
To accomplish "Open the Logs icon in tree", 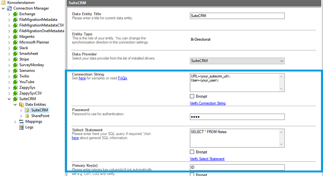I will (x=21, y=127).
